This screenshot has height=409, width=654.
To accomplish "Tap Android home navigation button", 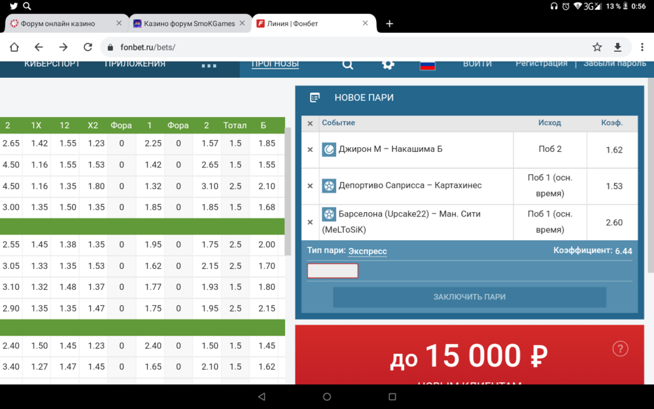I will click(327, 397).
